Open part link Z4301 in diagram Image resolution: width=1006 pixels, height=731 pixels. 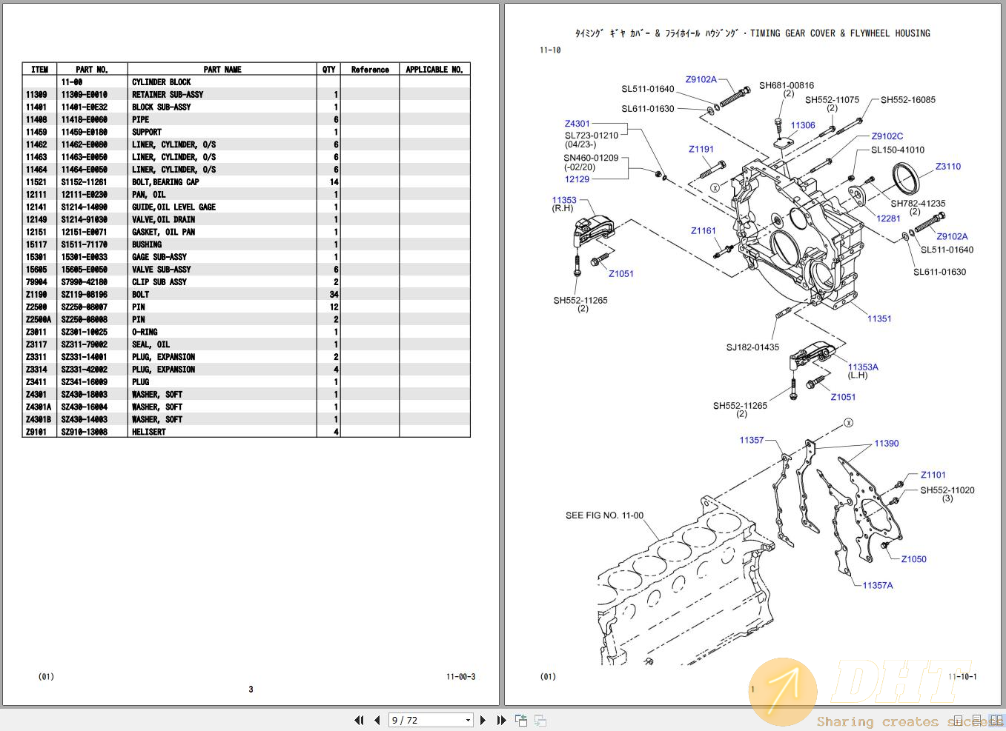578,124
